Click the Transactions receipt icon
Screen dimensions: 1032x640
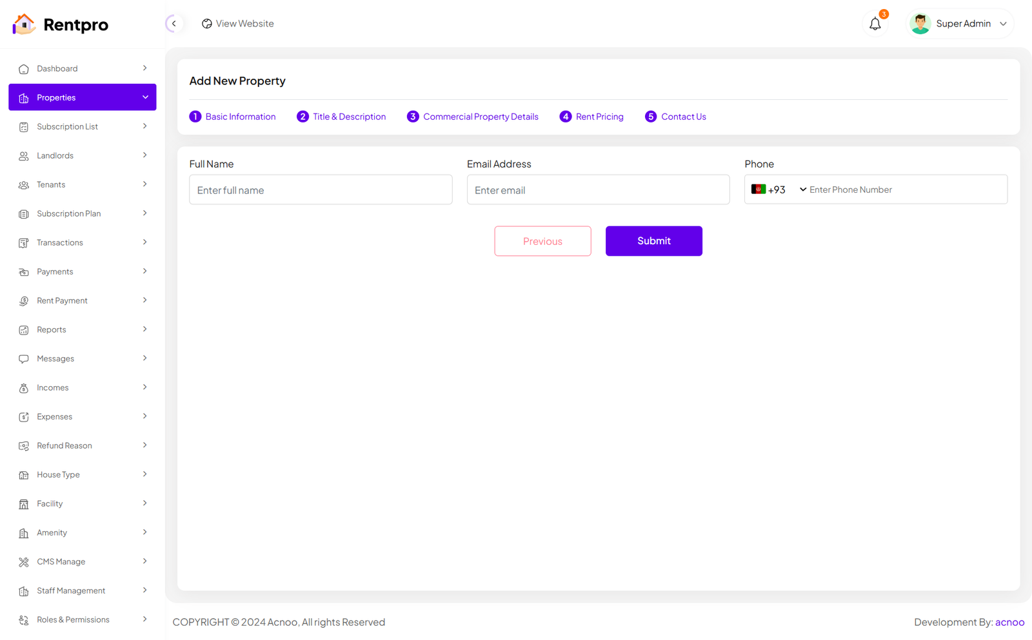24,243
